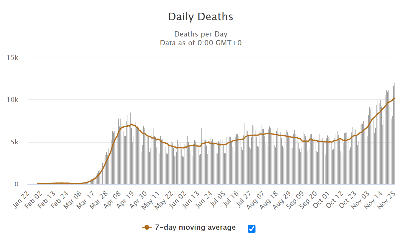Click the April peak of the moving average line
Viewport: 406px width, 244px height.
point(131,124)
